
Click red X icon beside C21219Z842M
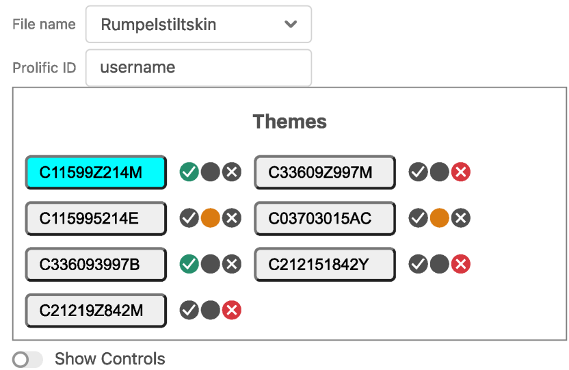coord(232,310)
